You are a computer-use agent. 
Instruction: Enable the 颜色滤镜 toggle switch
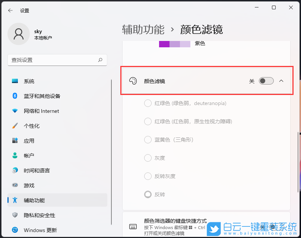tap(266, 80)
